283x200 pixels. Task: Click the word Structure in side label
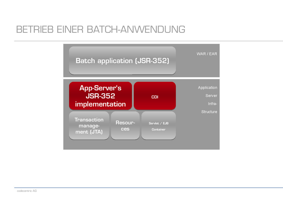click(209, 112)
